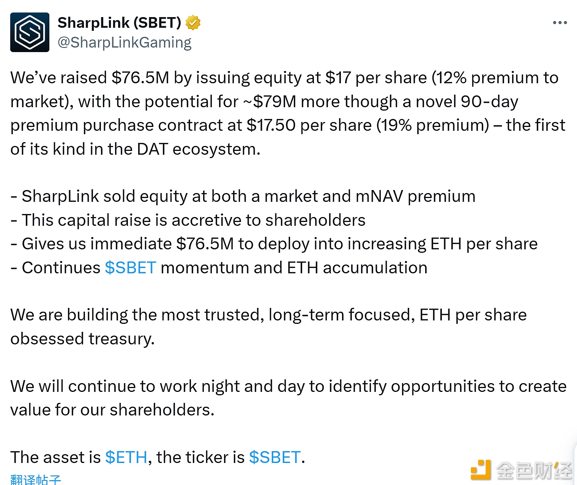The image size is (577, 485).
Task: Click the bullet about accretive capital raise
Action: (x=188, y=220)
